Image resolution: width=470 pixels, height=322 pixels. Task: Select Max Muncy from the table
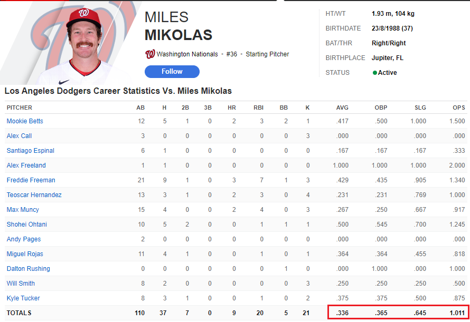(23, 210)
